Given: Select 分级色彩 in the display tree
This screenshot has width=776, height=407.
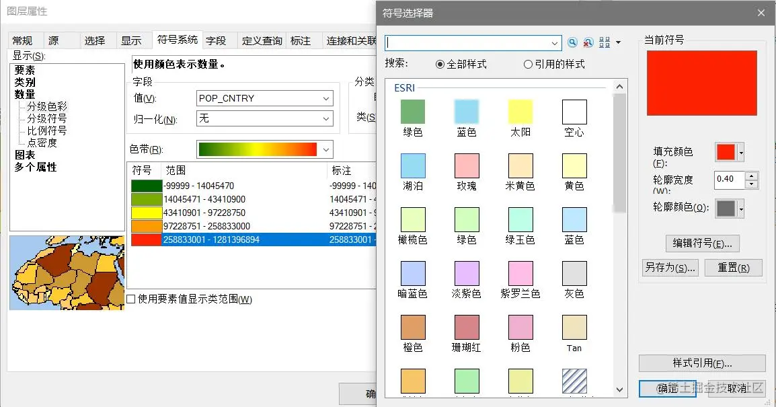Looking at the screenshot, I should tap(47, 106).
